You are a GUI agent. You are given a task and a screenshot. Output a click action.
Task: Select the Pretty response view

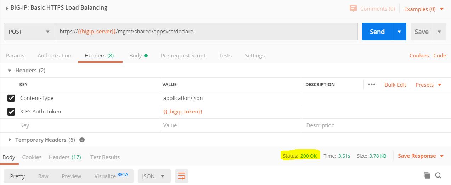click(17, 176)
